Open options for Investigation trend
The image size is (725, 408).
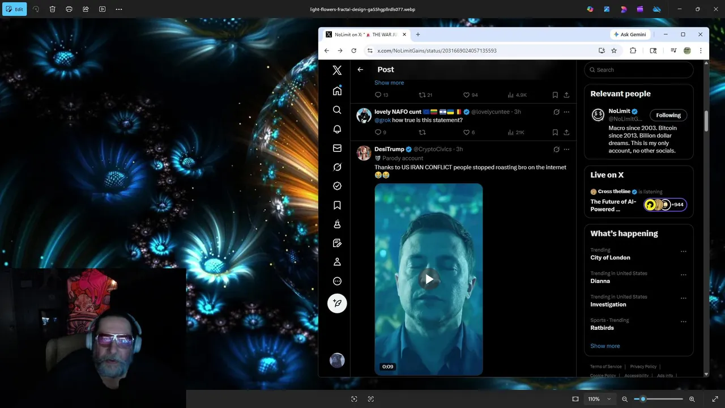pos(684,298)
